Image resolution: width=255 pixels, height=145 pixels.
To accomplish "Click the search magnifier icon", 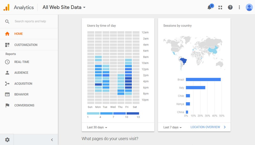I will pyautogui.click(x=7, y=21).
